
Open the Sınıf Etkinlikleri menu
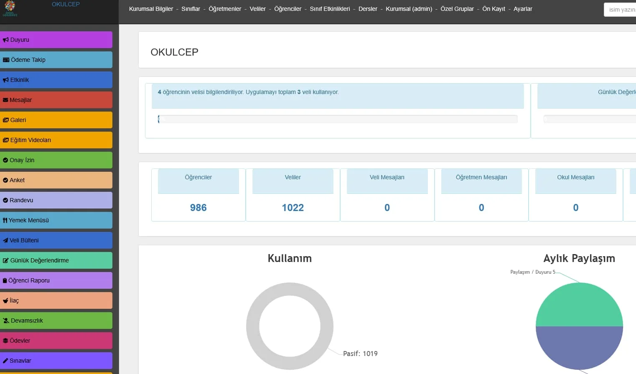[x=330, y=9]
